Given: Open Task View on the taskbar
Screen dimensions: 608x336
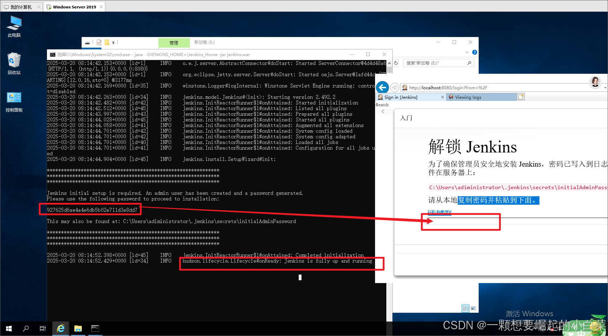Looking at the screenshot, I should click(x=42, y=329).
